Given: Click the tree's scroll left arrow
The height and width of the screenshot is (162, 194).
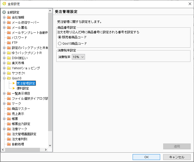Looking at the screenshot, I should click(x=3, y=150).
